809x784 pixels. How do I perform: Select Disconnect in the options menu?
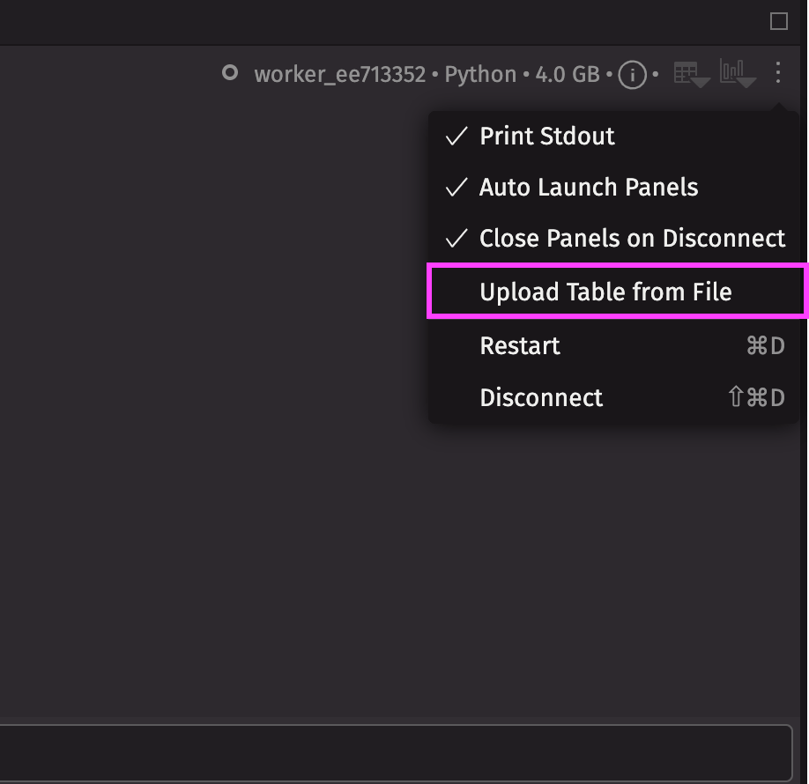pyautogui.click(x=541, y=397)
